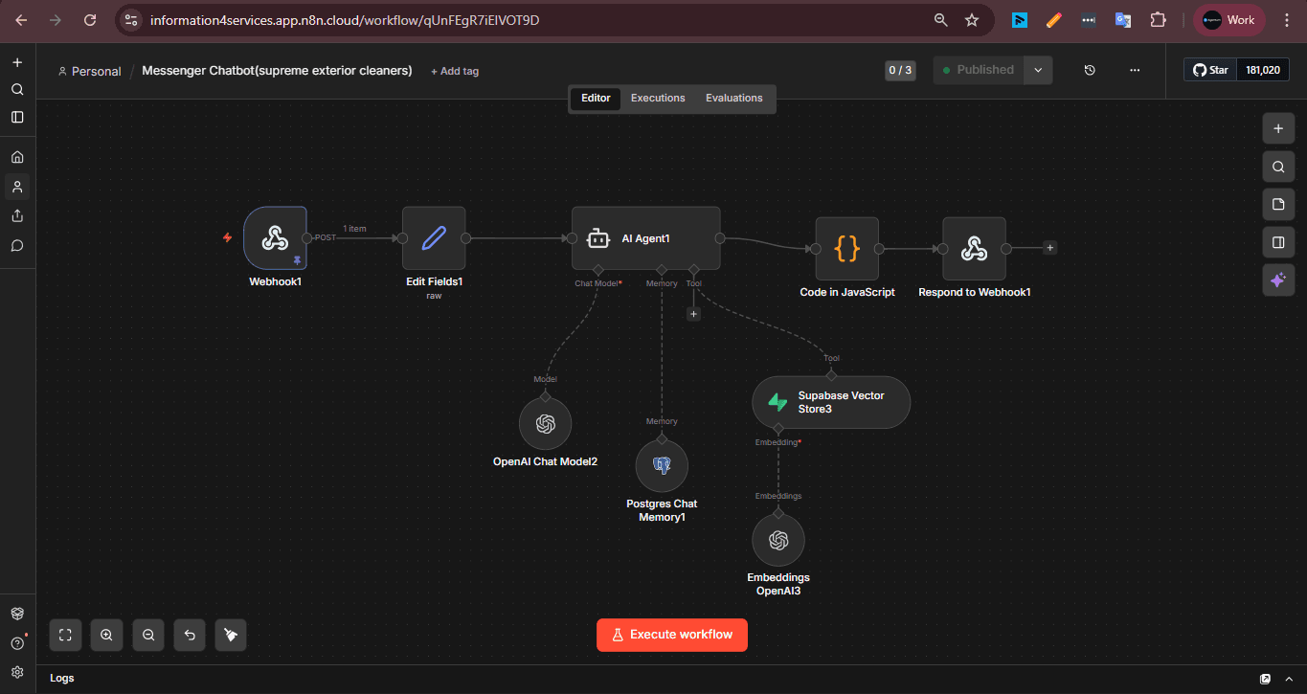Open workflow version history
Screen dimensions: 1307x694
pos(1090,70)
